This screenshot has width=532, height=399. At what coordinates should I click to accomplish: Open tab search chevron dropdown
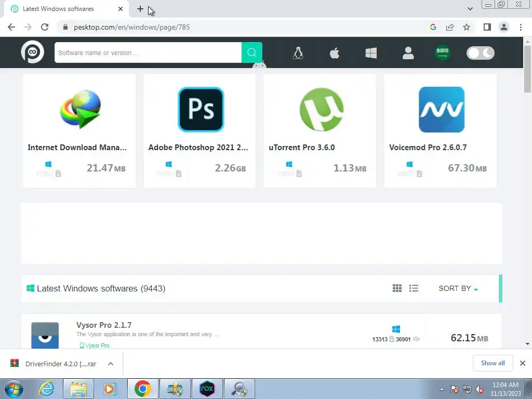470,9
